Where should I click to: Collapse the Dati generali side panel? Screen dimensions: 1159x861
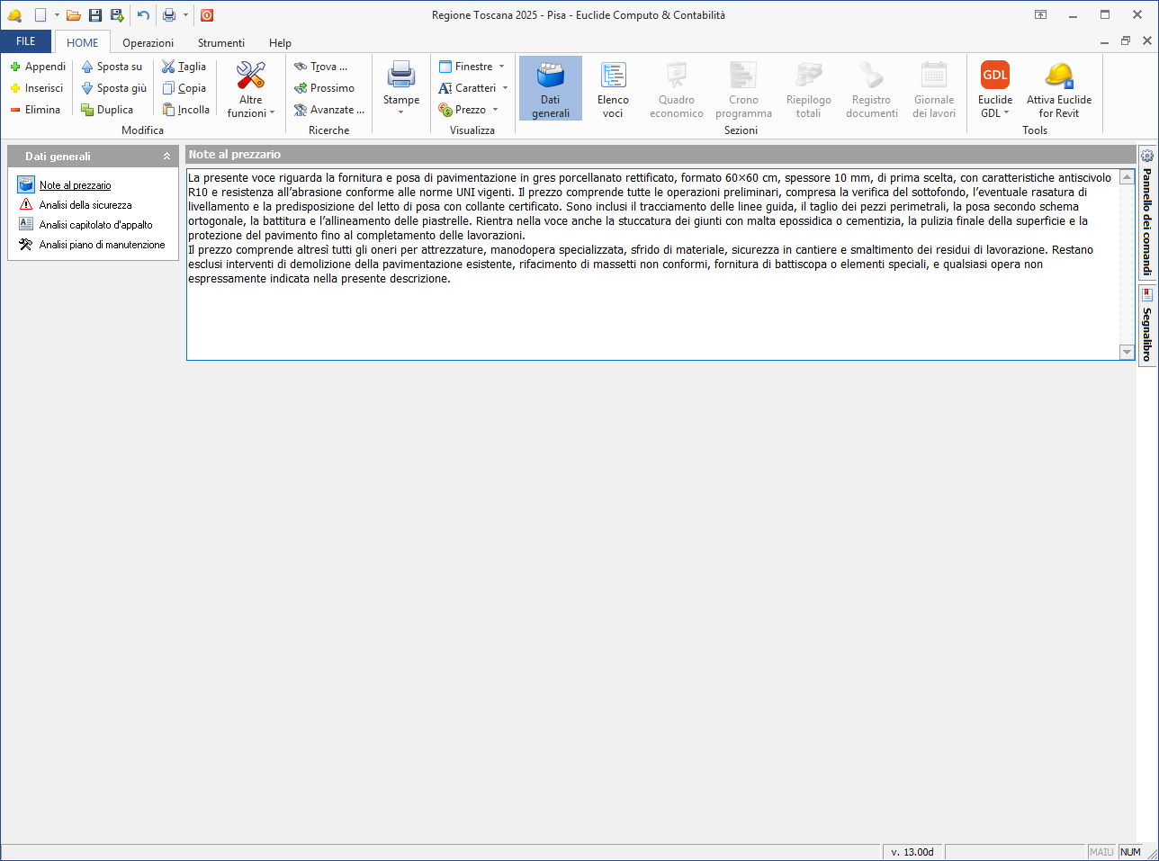(x=166, y=157)
